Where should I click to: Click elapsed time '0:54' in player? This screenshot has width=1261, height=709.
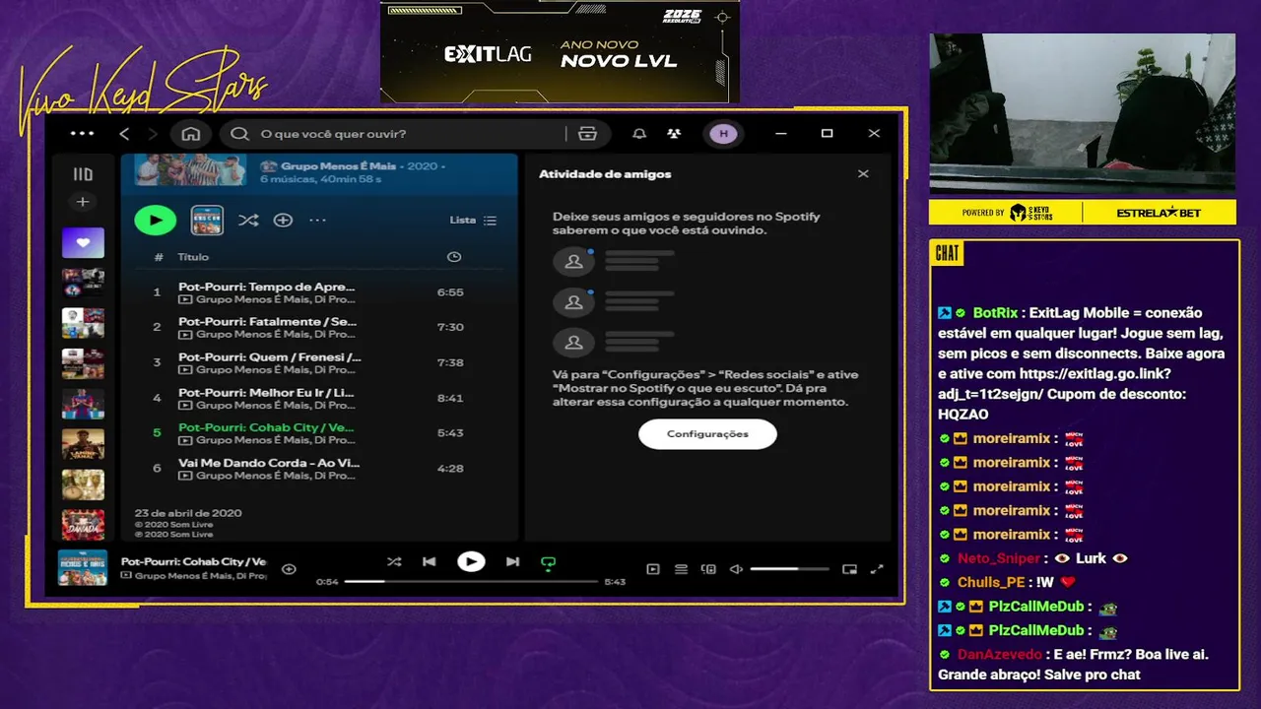327,582
